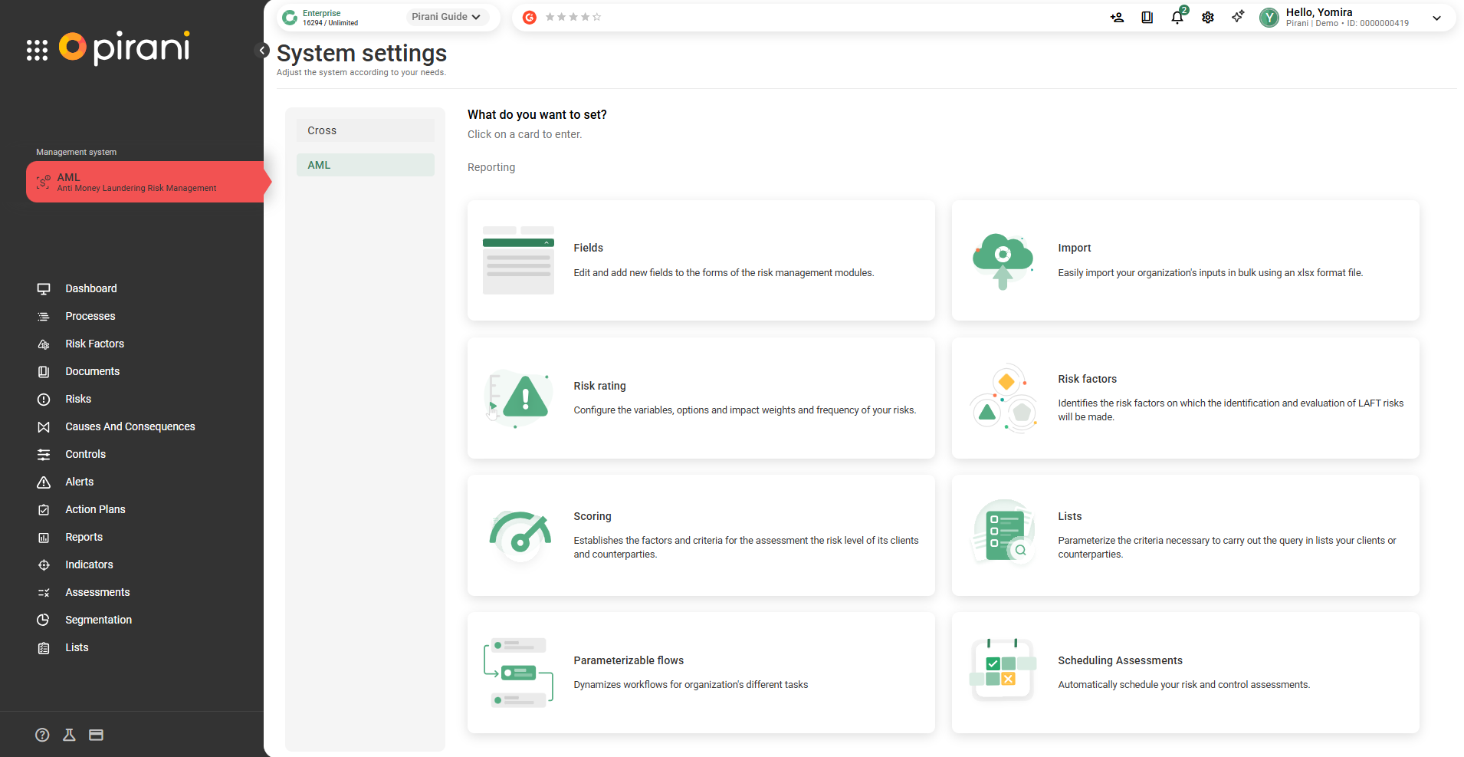Open the apps grid launcher icon
Viewport: 1464px width, 757px height.
37,50
